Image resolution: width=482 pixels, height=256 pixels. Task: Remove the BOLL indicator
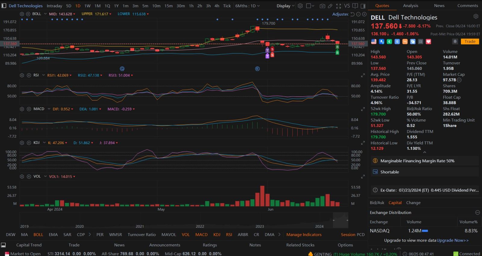coord(28,14)
